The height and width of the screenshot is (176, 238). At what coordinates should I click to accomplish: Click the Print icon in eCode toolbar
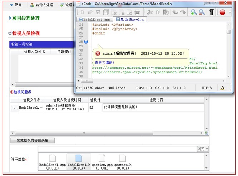(x=137, y=12)
